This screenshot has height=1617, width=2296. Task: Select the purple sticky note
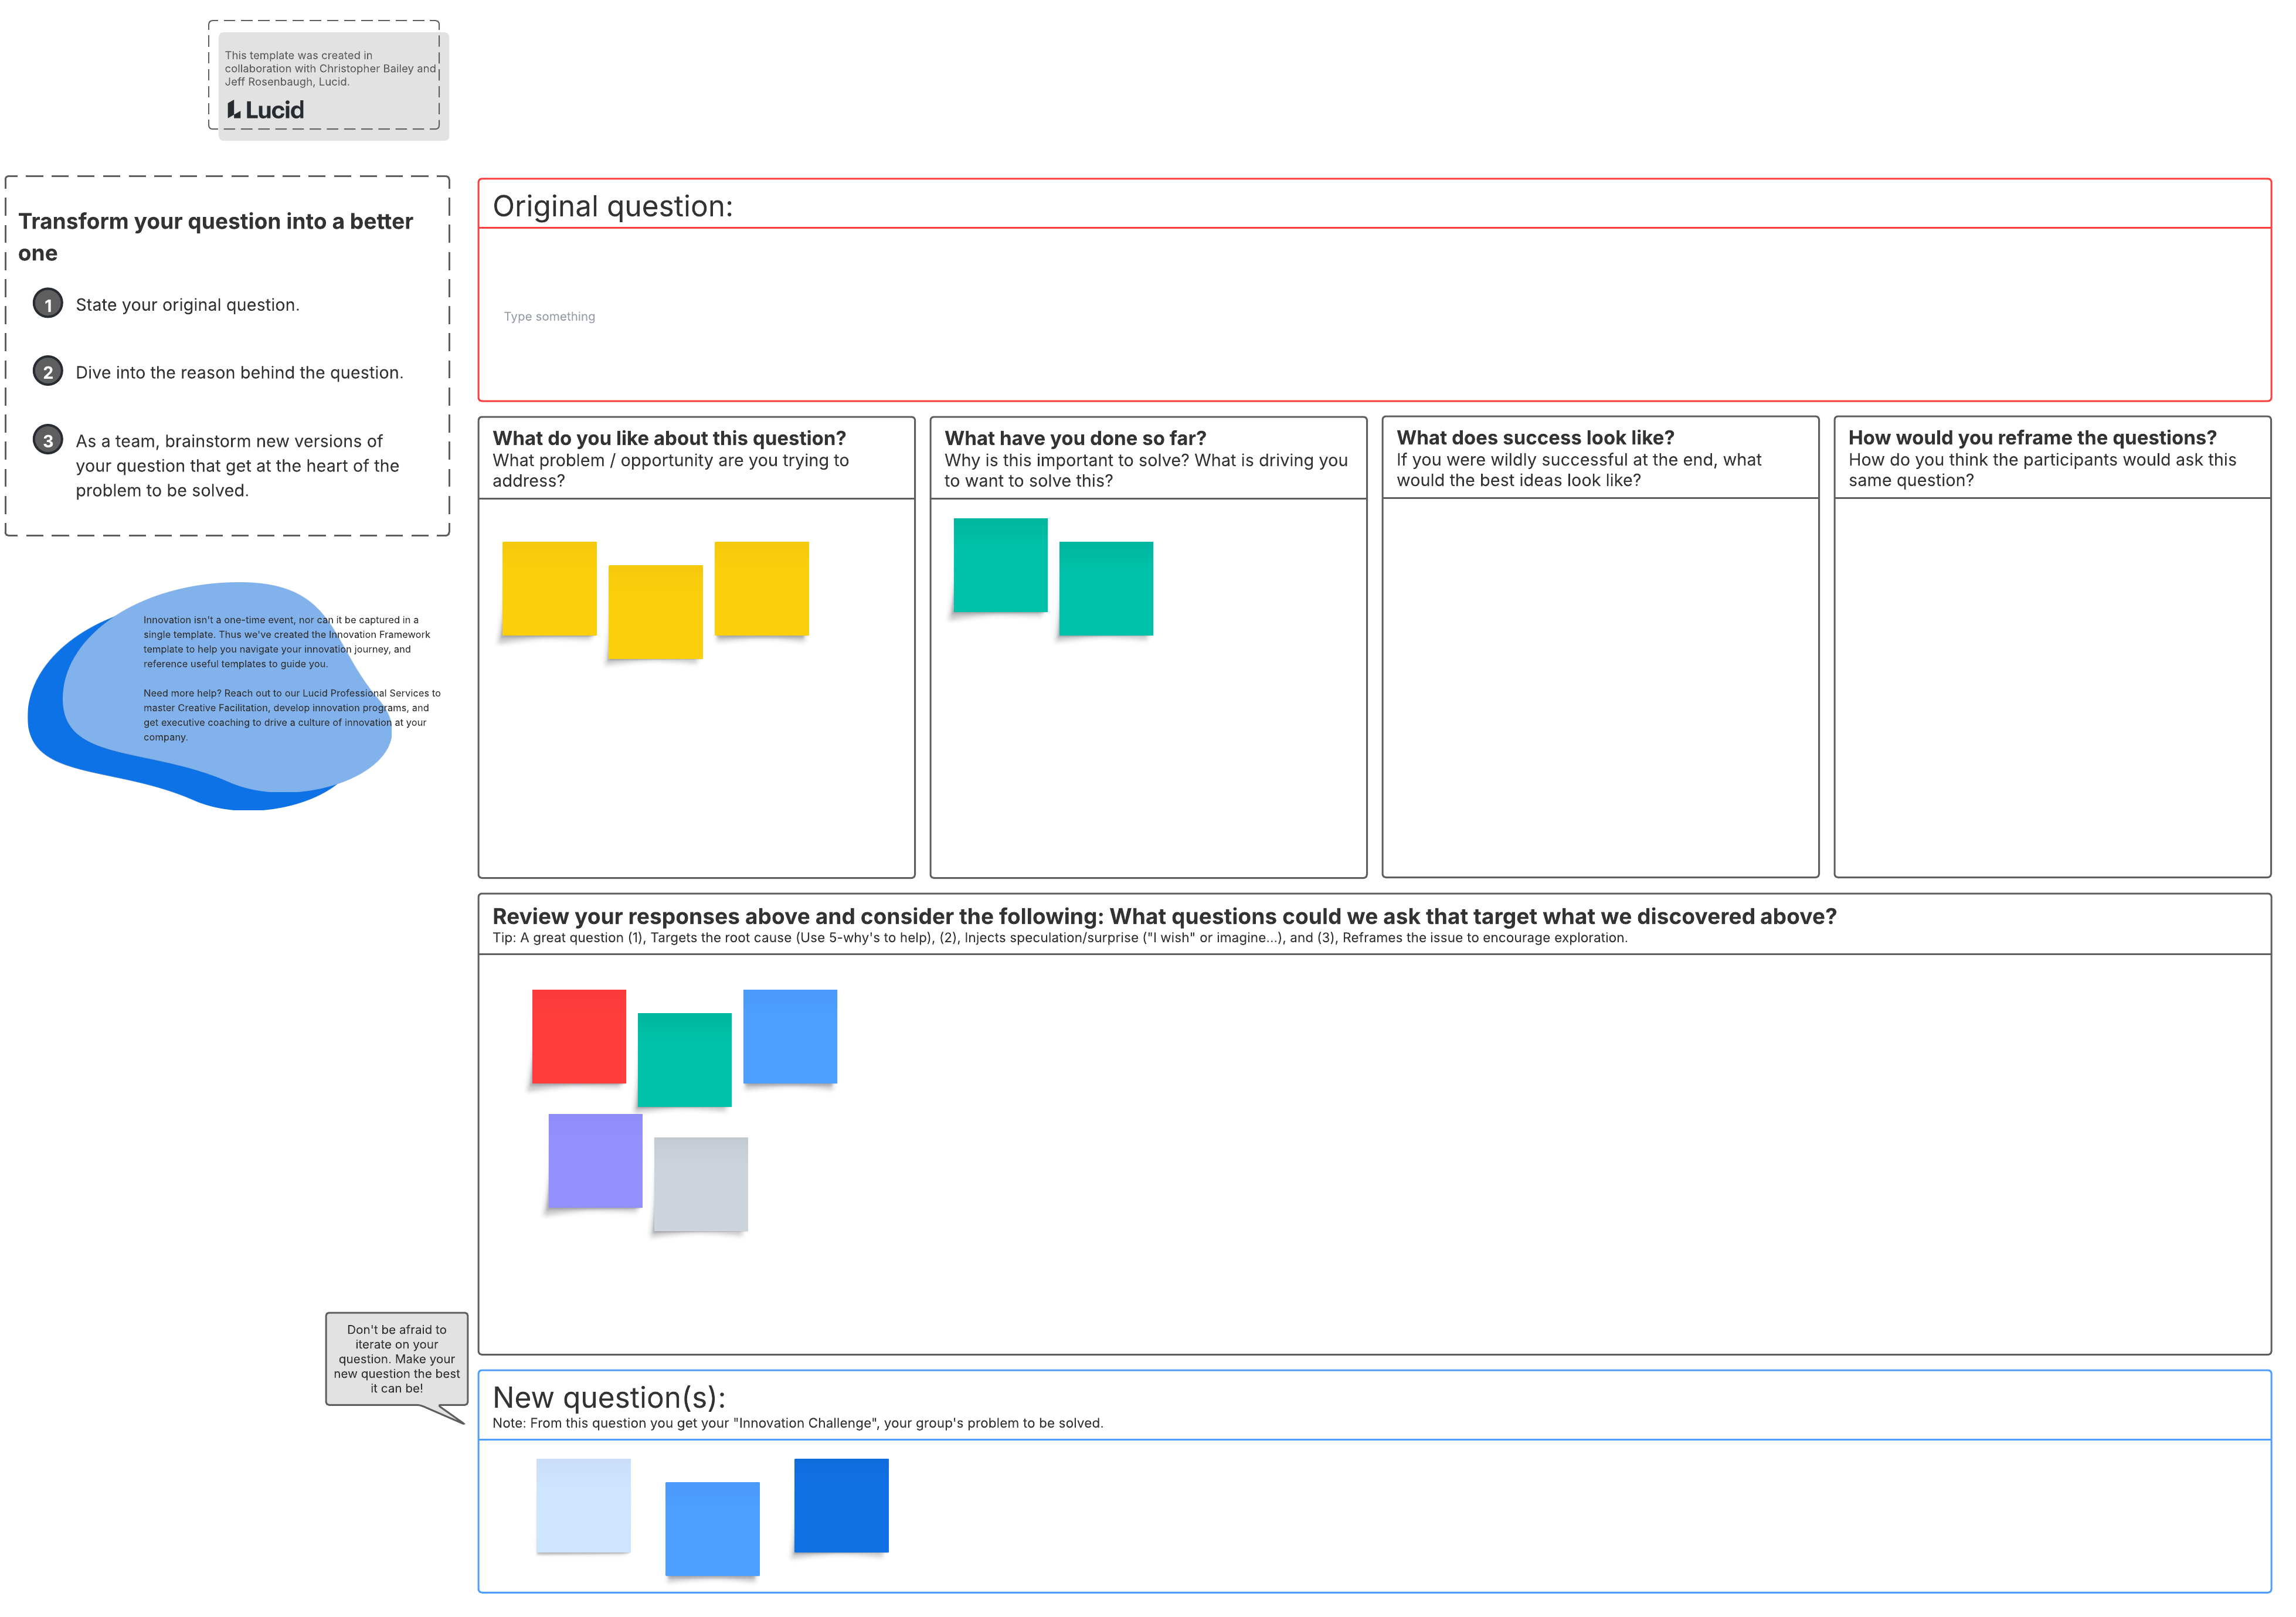(x=595, y=1160)
